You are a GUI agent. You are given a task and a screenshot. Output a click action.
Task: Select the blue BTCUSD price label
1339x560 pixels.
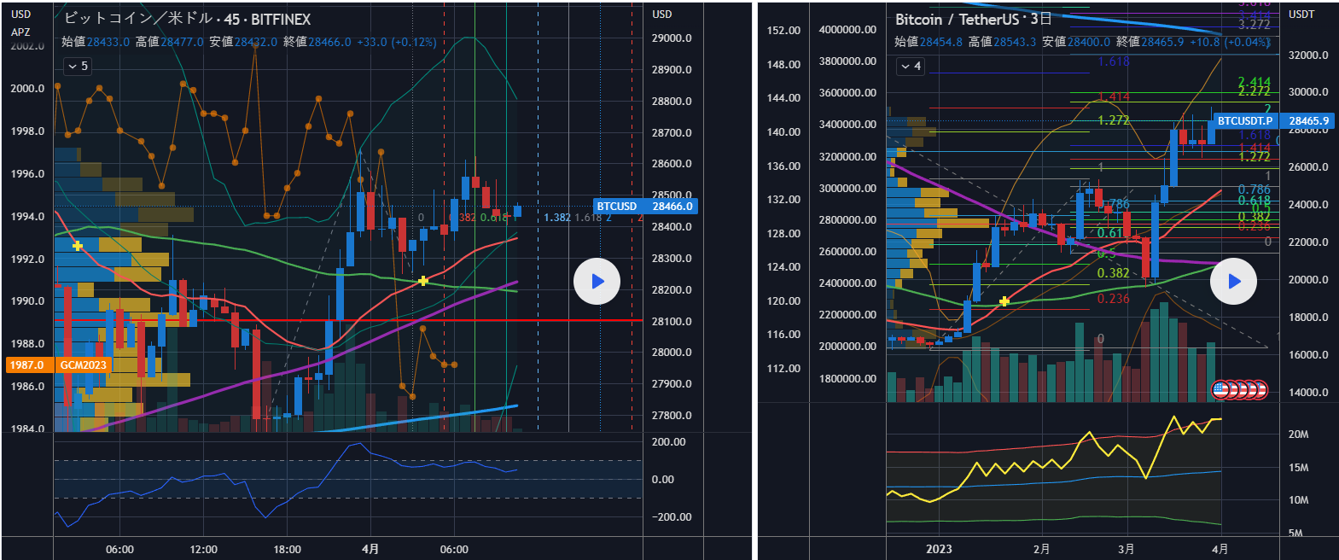click(644, 206)
